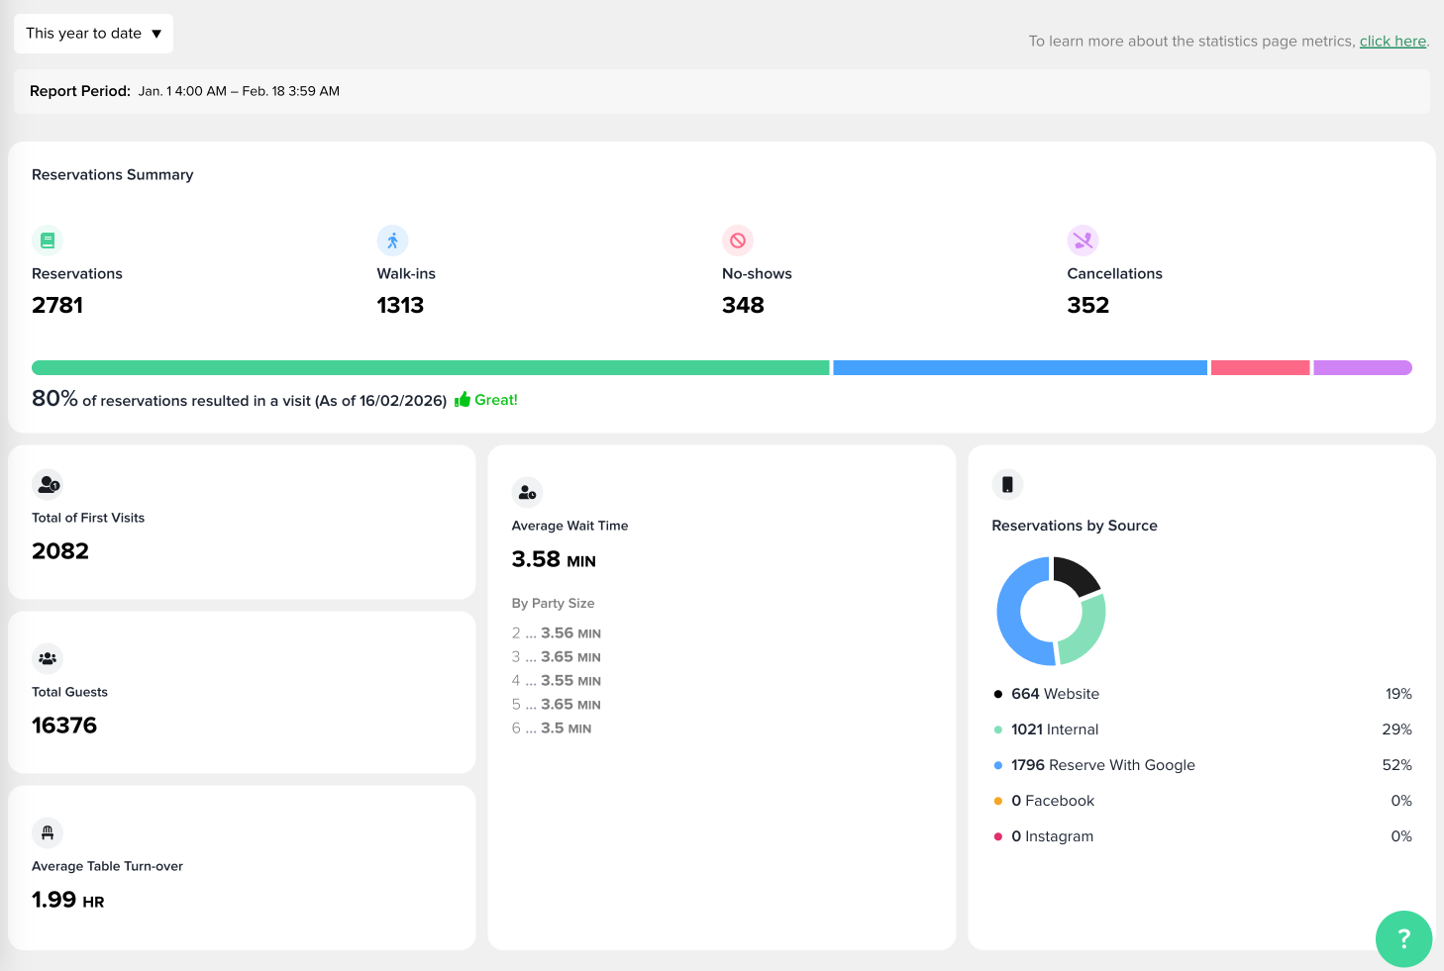Viewport: 1444px width, 971px height.
Task: Click the green thumbs-up Great icon
Action: point(463,400)
